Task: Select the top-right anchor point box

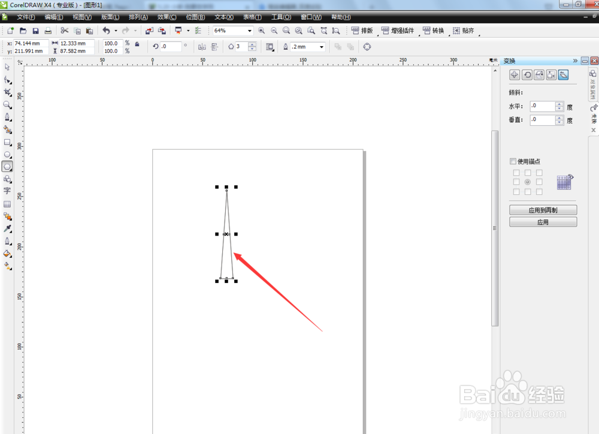Action: (x=539, y=173)
